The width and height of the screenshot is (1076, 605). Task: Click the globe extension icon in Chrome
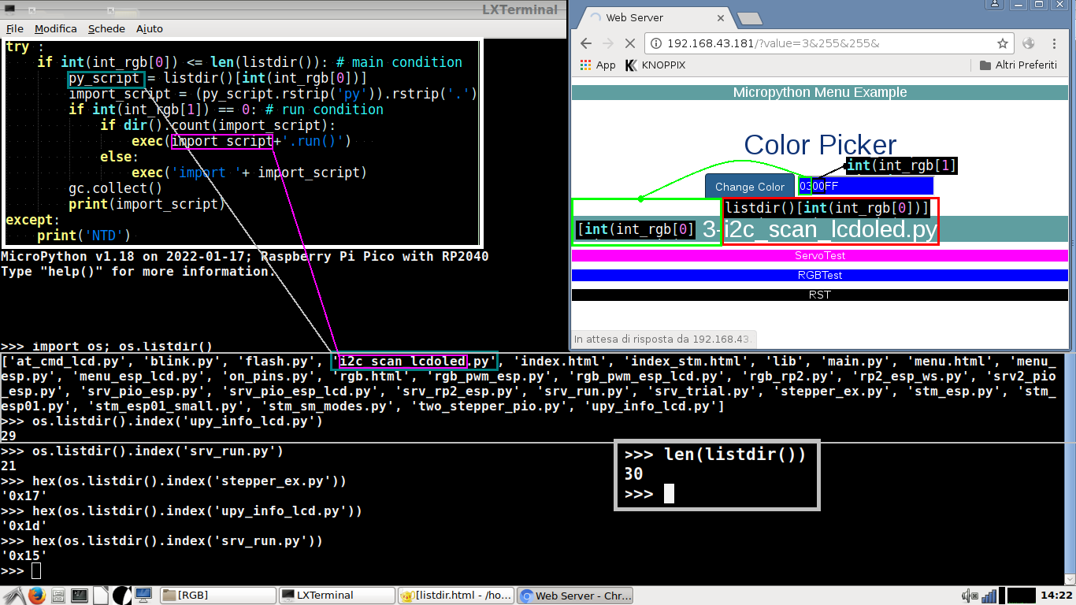[x=1029, y=43]
